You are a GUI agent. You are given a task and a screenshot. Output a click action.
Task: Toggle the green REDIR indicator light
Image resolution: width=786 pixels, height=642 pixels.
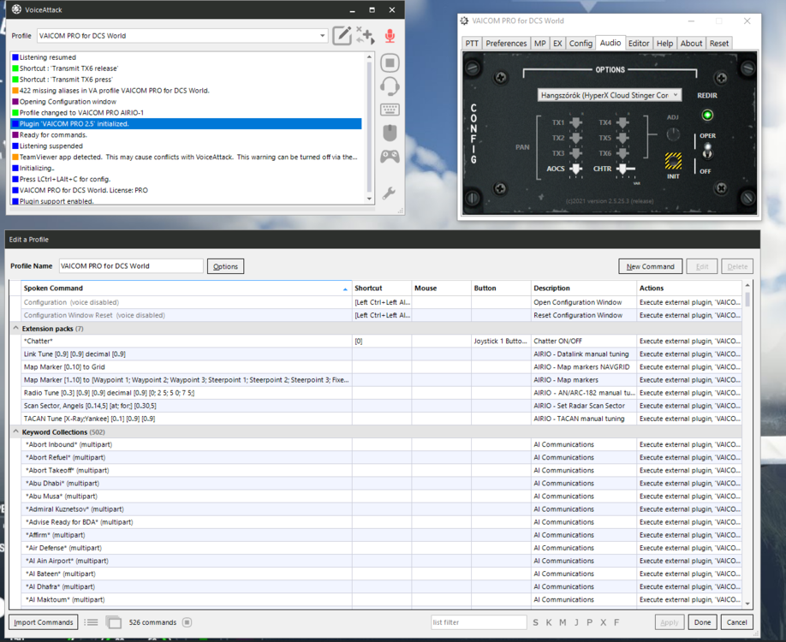[707, 116]
